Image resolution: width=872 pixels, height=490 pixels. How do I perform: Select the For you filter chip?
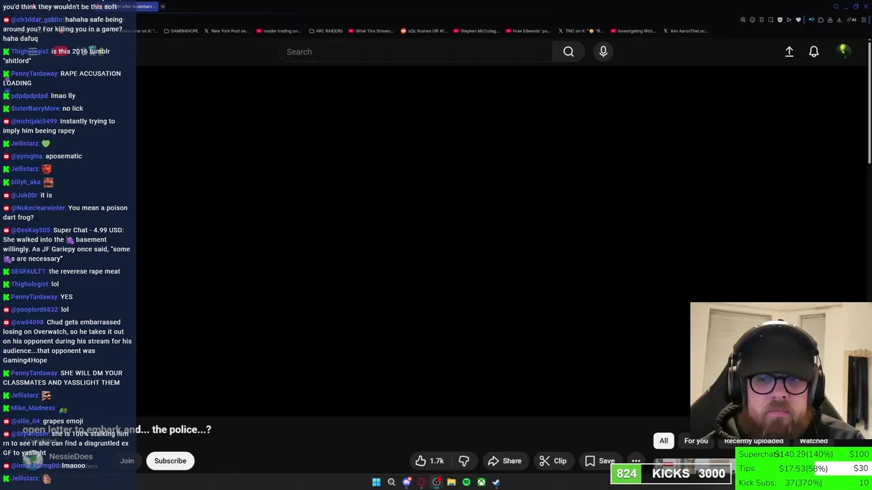[696, 441]
